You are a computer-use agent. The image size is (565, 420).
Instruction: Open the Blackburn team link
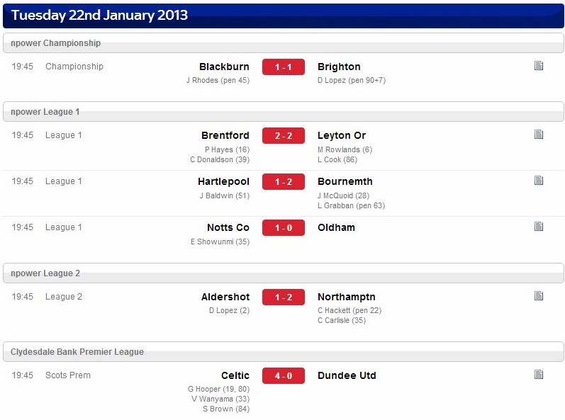224,67
